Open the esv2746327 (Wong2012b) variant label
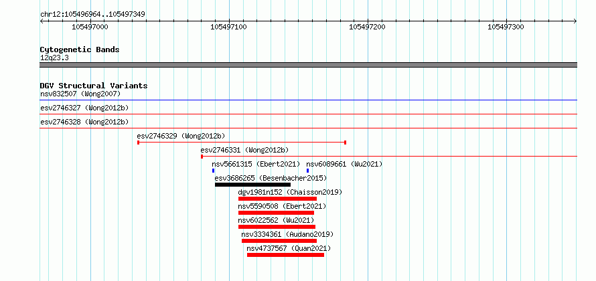 click(x=84, y=108)
